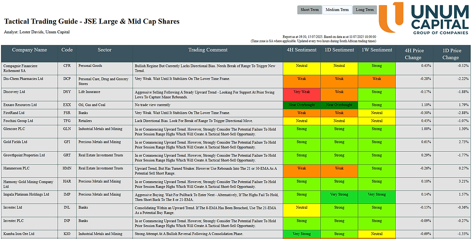Click the 4H Price Change header
Image resolution: width=472 pixels, height=239 pixels.
pos(415,54)
